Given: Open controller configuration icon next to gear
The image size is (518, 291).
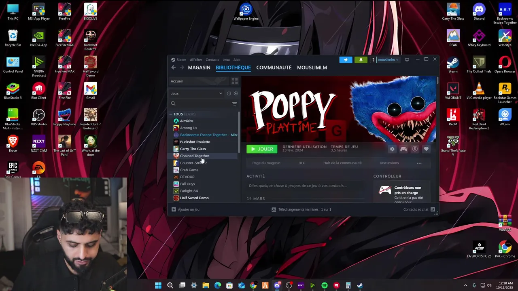Looking at the screenshot, I should pos(403,149).
